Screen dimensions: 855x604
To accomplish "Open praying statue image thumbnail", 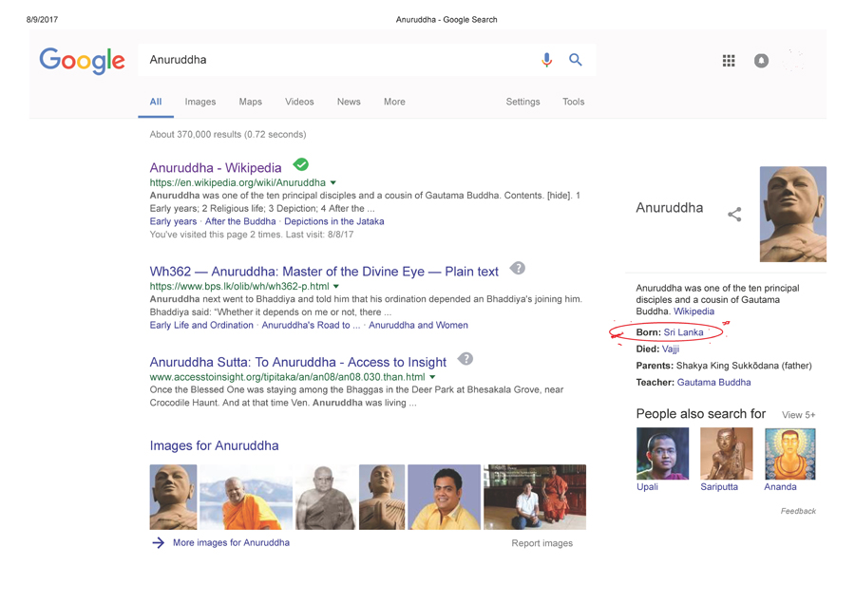I will click(x=382, y=497).
